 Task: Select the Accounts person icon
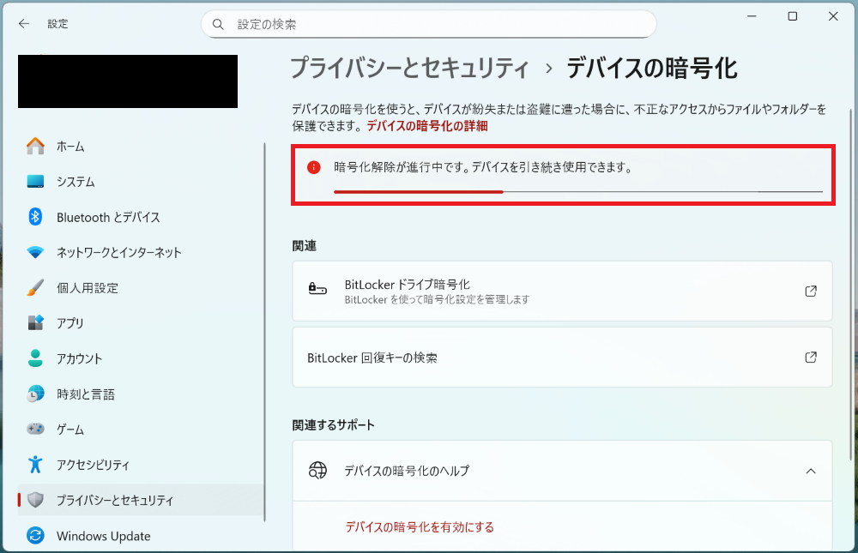(35, 358)
